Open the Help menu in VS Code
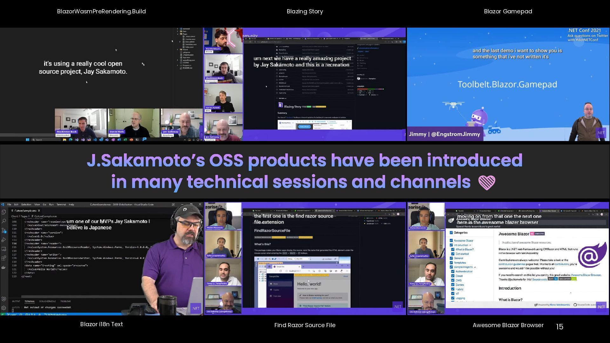The height and width of the screenshot is (343, 610). [71, 205]
